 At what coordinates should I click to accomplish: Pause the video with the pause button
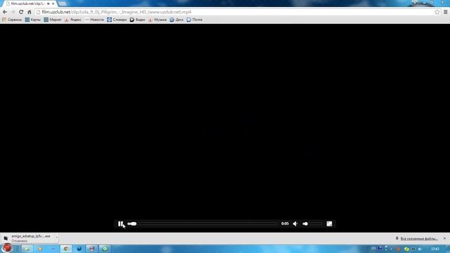(120, 223)
